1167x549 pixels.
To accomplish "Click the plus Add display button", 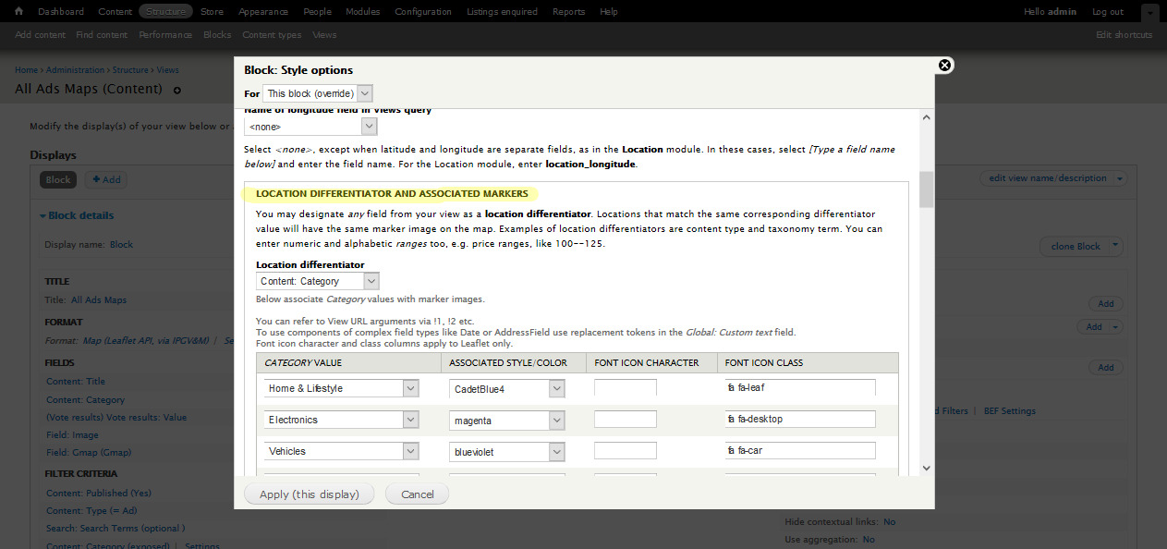I will click(x=105, y=180).
